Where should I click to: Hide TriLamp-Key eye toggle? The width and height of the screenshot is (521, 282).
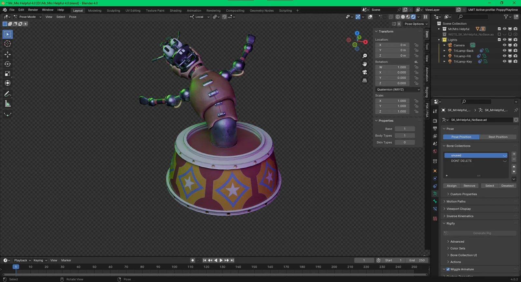click(504, 61)
